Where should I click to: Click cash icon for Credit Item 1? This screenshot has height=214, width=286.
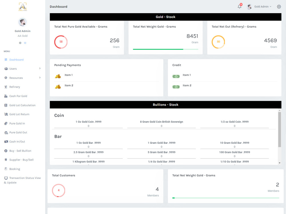pos(176,76)
